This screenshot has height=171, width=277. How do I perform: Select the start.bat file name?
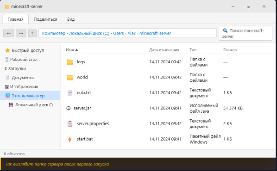pos(85,139)
